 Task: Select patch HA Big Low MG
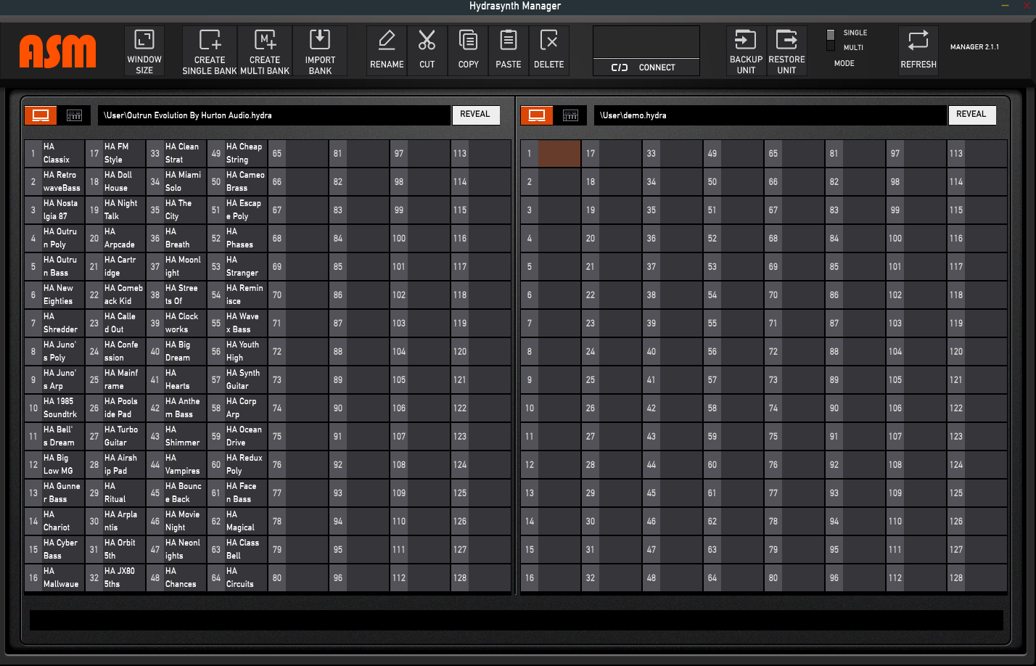pos(54,464)
